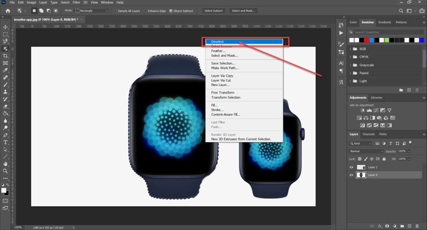Add a Photo Filter adjustment
This screenshot has height=230, width=427.
tap(379, 118)
